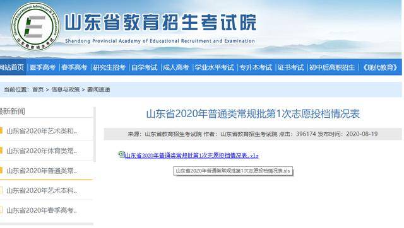The image size is (404, 228).
Task: Click the 点击: 396174 view count
Action: click(297, 134)
